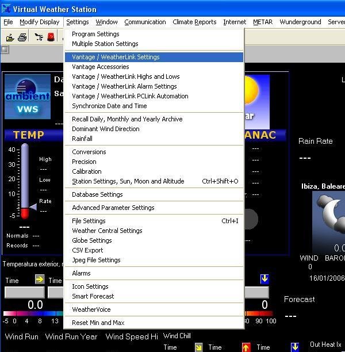Image resolution: width=345 pixels, height=352 pixels.
Task: Open Vantage / WeatherLink PCLink Automation
Action: tap(154, 96)
